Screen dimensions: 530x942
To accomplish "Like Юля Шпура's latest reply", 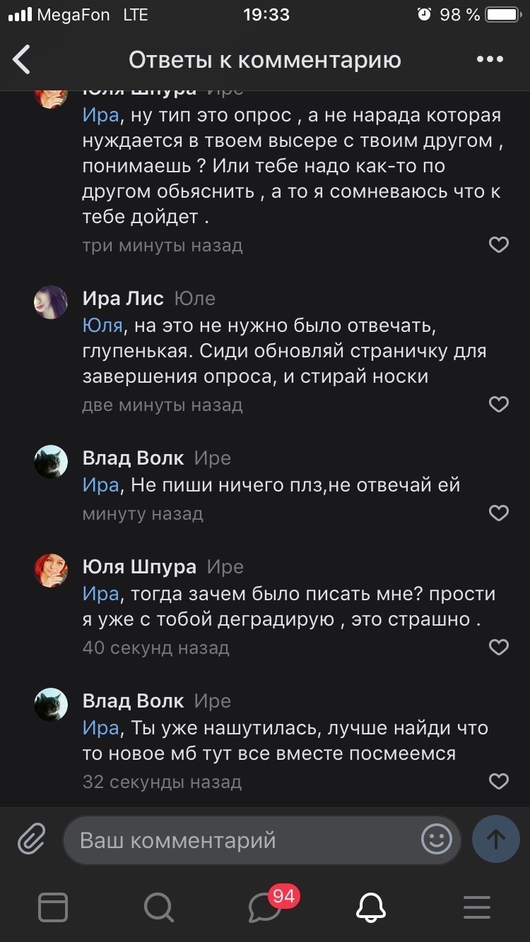I will [499, 647].
